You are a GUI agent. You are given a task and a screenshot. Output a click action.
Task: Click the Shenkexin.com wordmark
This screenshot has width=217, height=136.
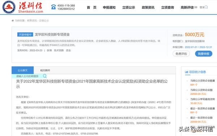(x=31, y=12)
